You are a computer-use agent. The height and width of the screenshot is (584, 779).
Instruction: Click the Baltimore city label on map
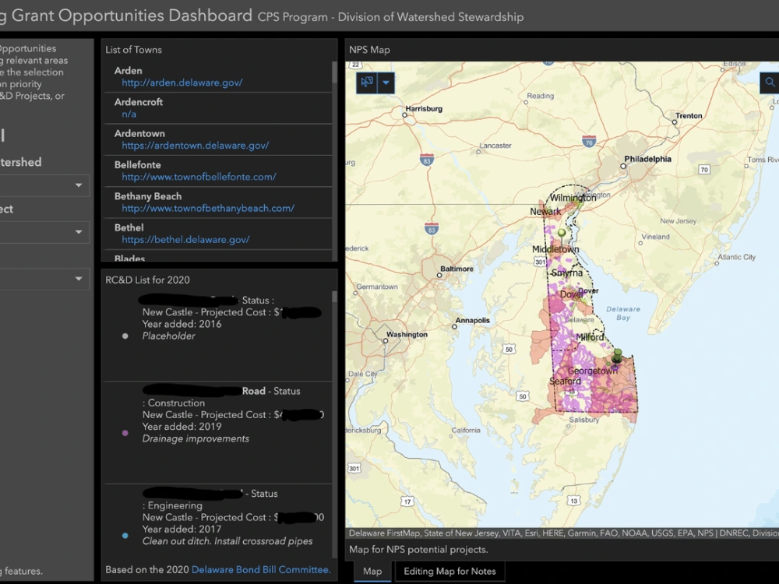pyautogui.click(x=456, y=269)
